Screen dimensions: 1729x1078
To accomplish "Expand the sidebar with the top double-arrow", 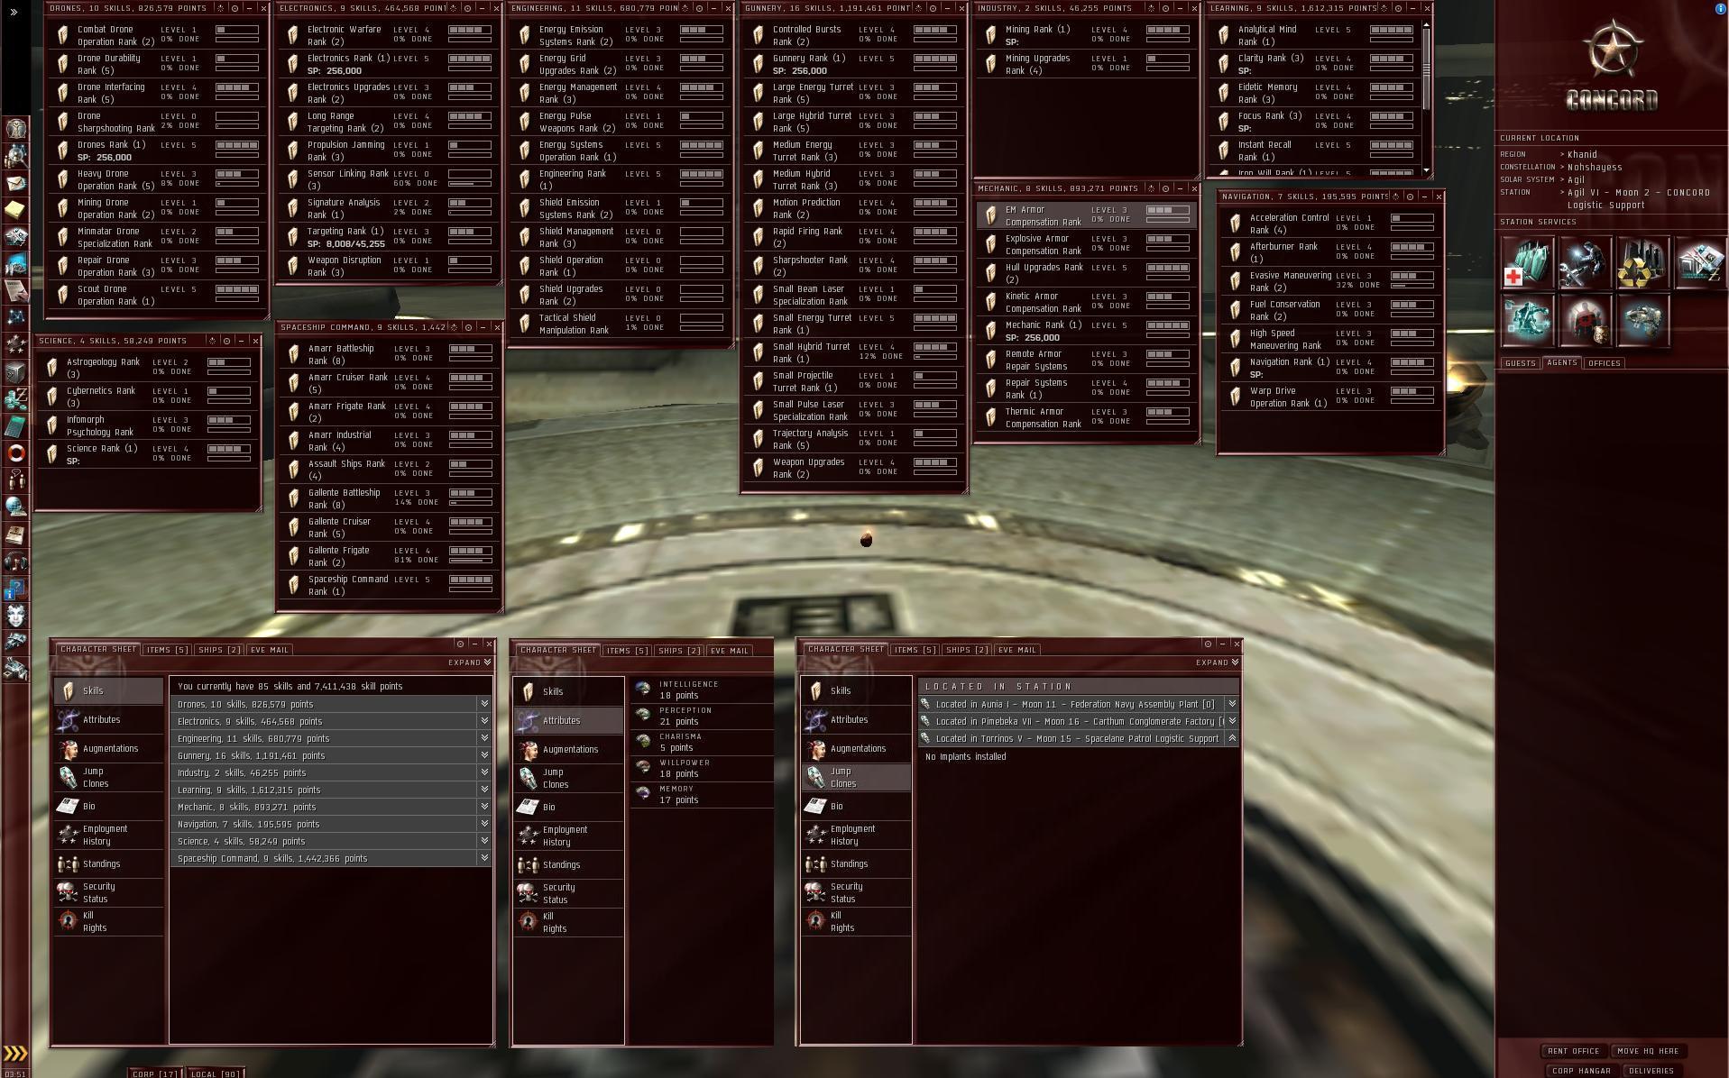I will pos(13,12).
